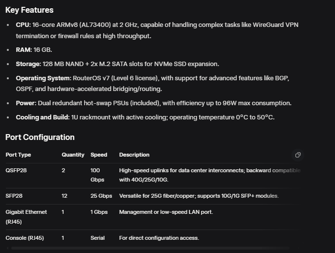This screenshot has height=253, width=335.
Task: Click the bold CPU label
Action: click(23, 24)
